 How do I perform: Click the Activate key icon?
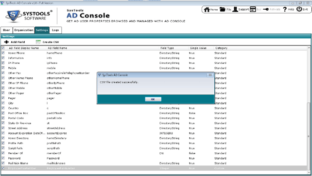point(266,9)
